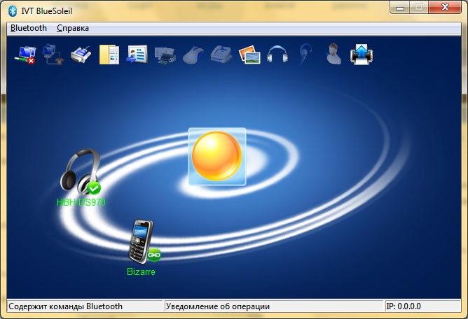
Task: Select the mouse Human Interface Device icon
Action: tap(193, 54)
